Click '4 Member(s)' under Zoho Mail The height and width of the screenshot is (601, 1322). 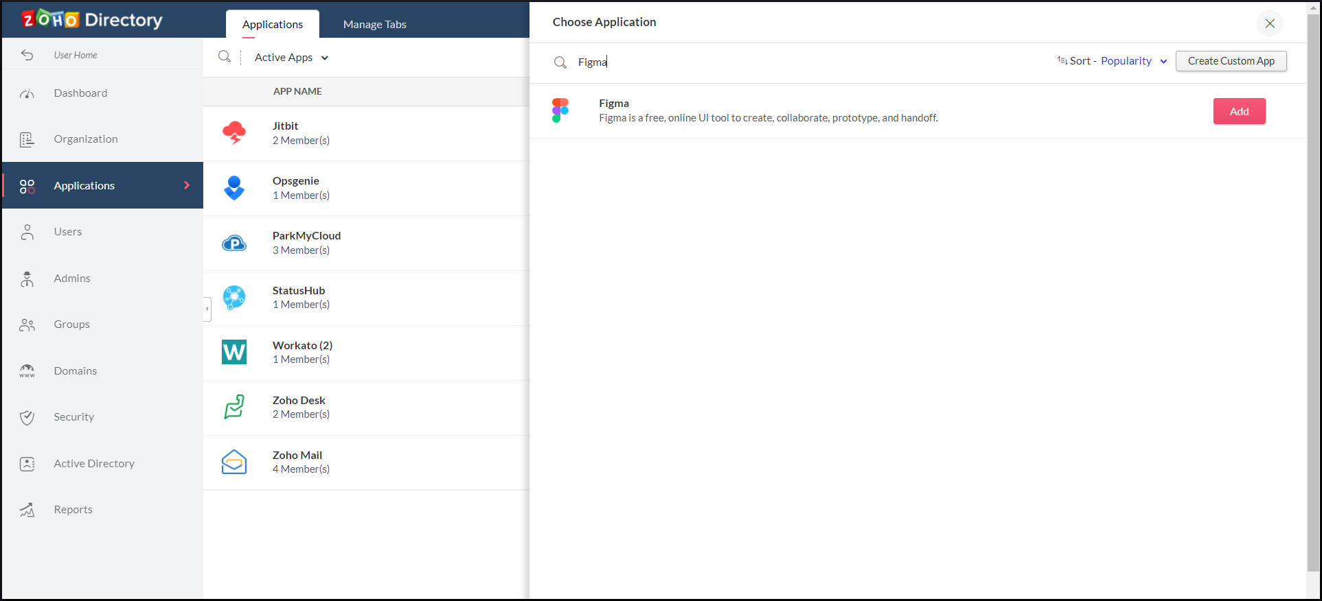[x=301, y=469]
